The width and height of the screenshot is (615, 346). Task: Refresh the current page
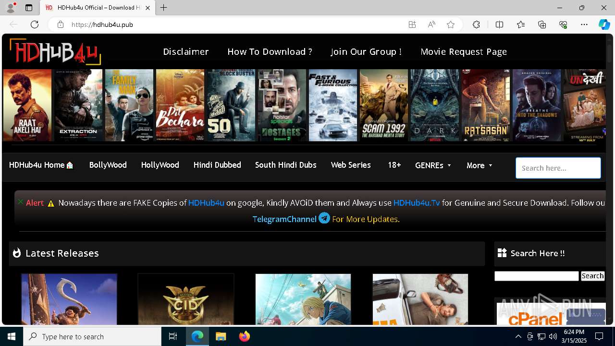pos(35,25)
